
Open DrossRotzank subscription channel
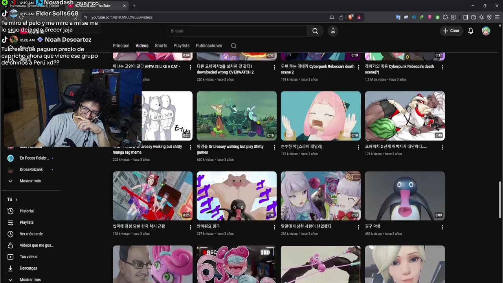click(31, 169)
